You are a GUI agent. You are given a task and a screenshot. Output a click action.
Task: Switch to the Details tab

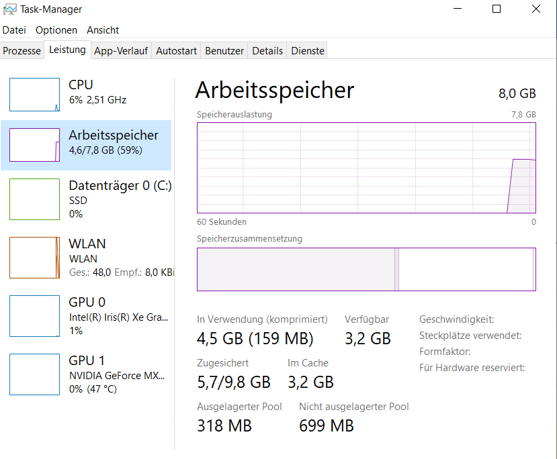click(267, 51)
